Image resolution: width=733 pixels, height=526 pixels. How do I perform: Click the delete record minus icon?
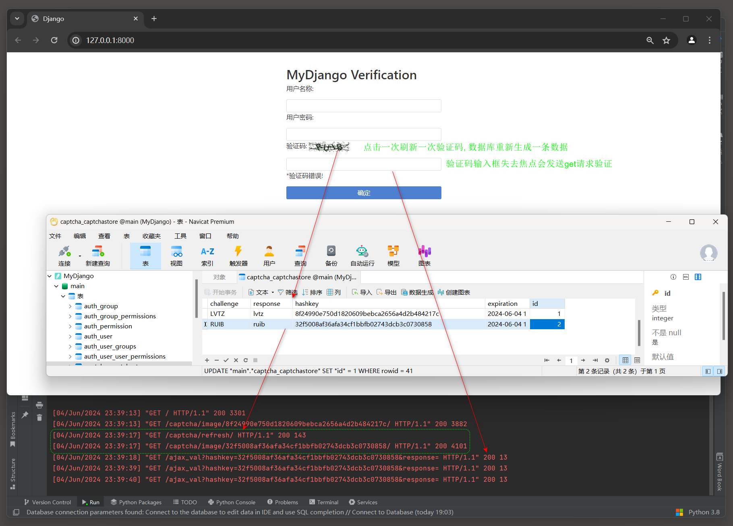tap(217, 360)
